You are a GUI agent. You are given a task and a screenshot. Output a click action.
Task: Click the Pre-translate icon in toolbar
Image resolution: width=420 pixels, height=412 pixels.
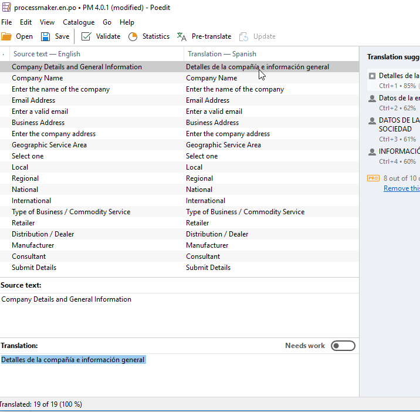[x=182, y=36]
